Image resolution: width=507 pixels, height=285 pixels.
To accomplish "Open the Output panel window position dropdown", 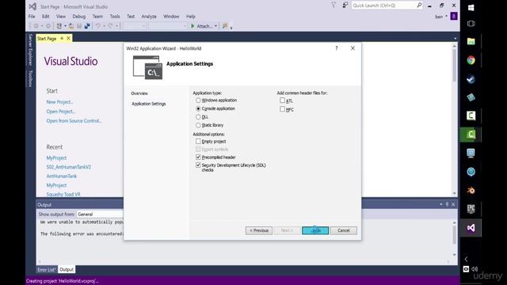I will tap(440, 204).
